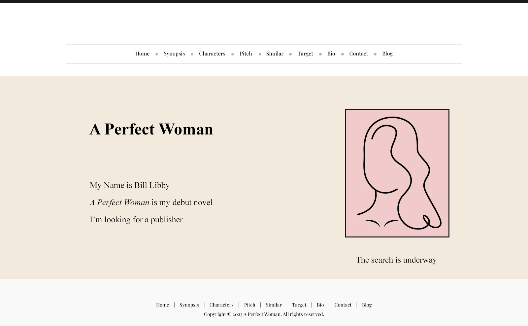Click Target in the footer navigation
This screenshot has width=528, height=326.
[x=299, y=305]
